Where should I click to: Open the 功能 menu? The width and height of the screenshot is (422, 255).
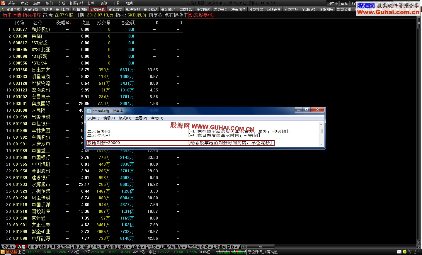pos(24,3)
